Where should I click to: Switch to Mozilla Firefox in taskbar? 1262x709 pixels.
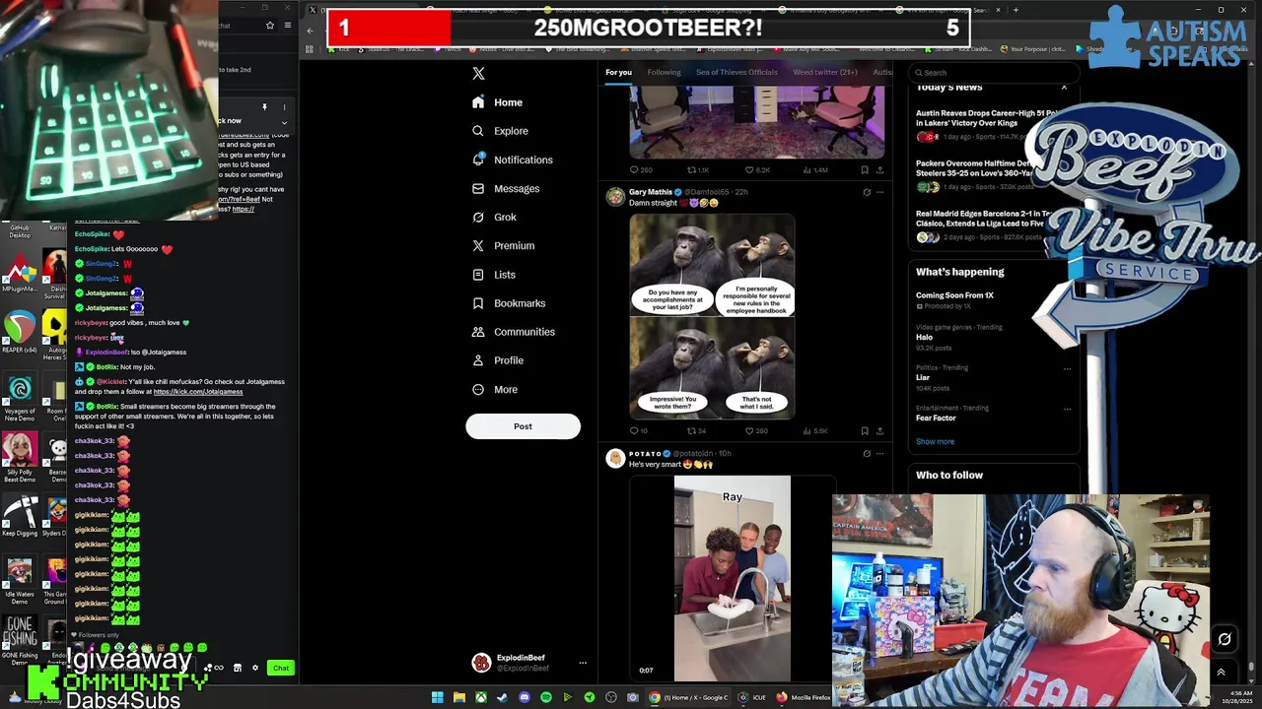(803, 697)
